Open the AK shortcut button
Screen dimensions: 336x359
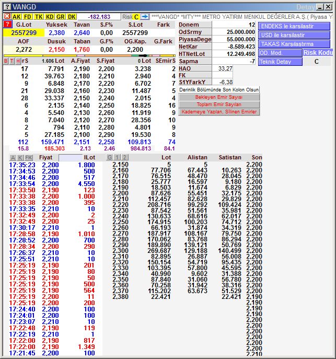[x=17, y=17]
